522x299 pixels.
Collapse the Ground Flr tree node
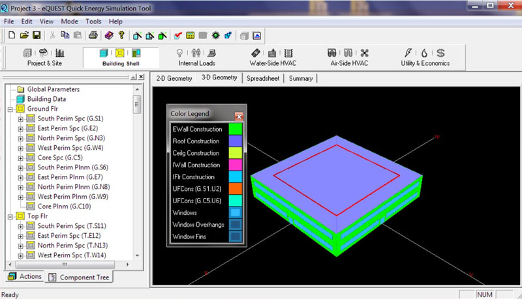pyautogui.click(x=10, y=109)
